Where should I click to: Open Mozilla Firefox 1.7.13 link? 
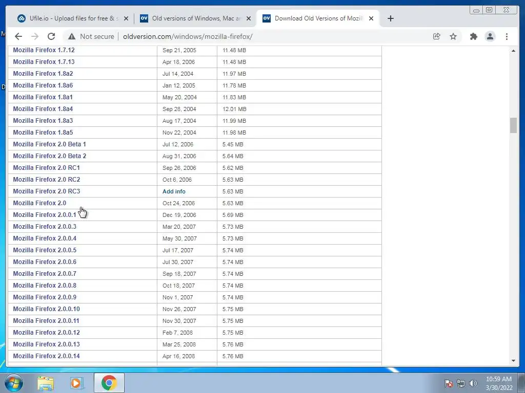(44, 62)
